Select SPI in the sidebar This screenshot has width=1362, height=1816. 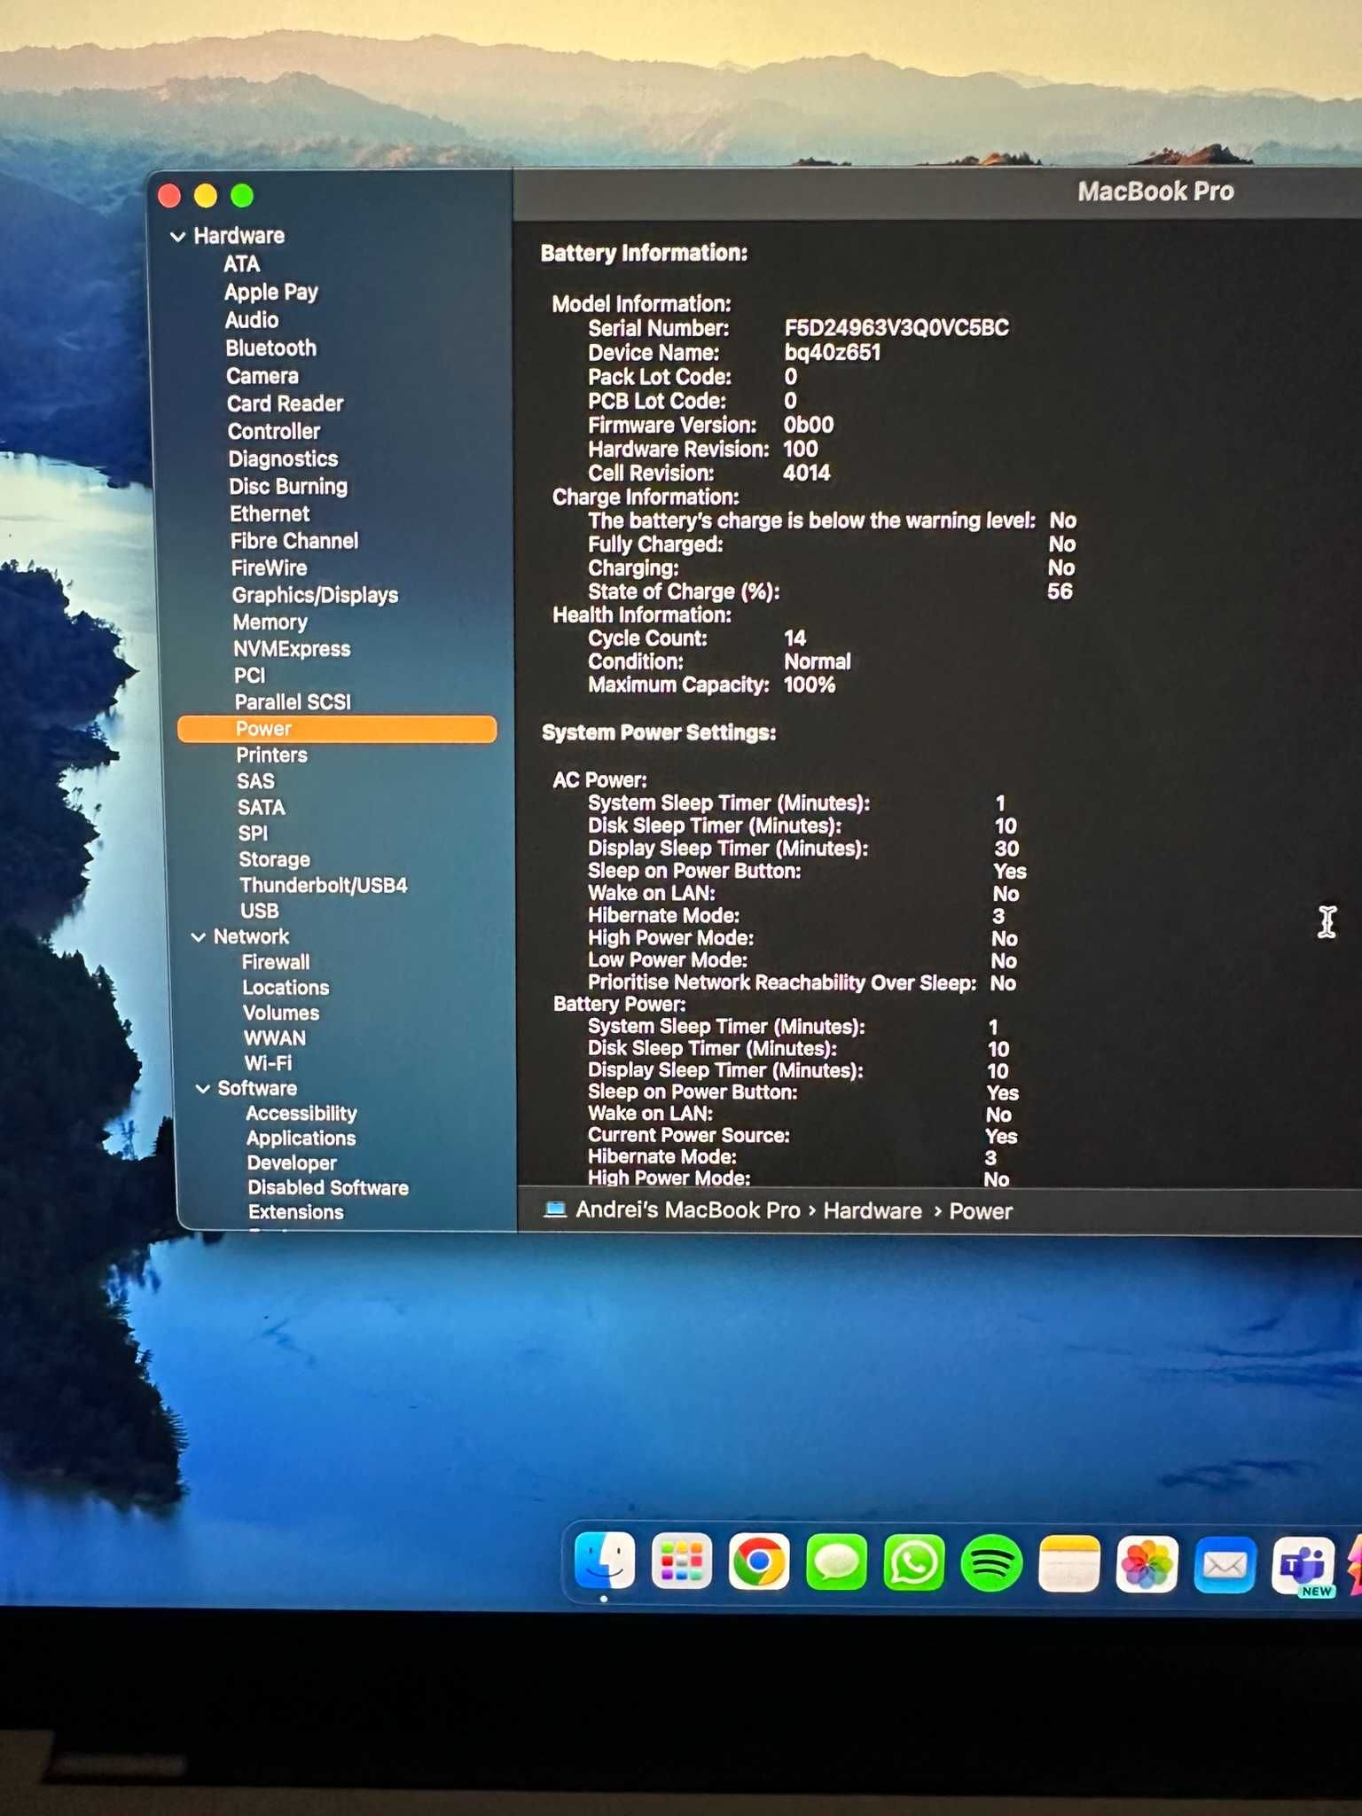click(x=253, y=834)
